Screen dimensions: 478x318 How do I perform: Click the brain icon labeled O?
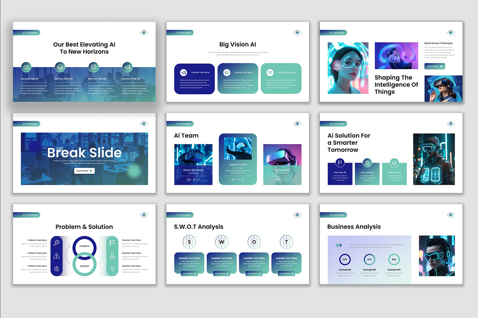[x=254, y=241]
